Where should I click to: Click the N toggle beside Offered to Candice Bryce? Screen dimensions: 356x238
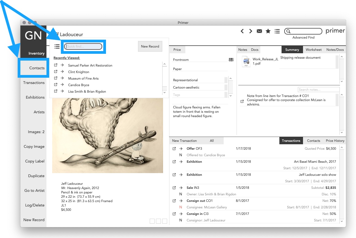point(180,155)
